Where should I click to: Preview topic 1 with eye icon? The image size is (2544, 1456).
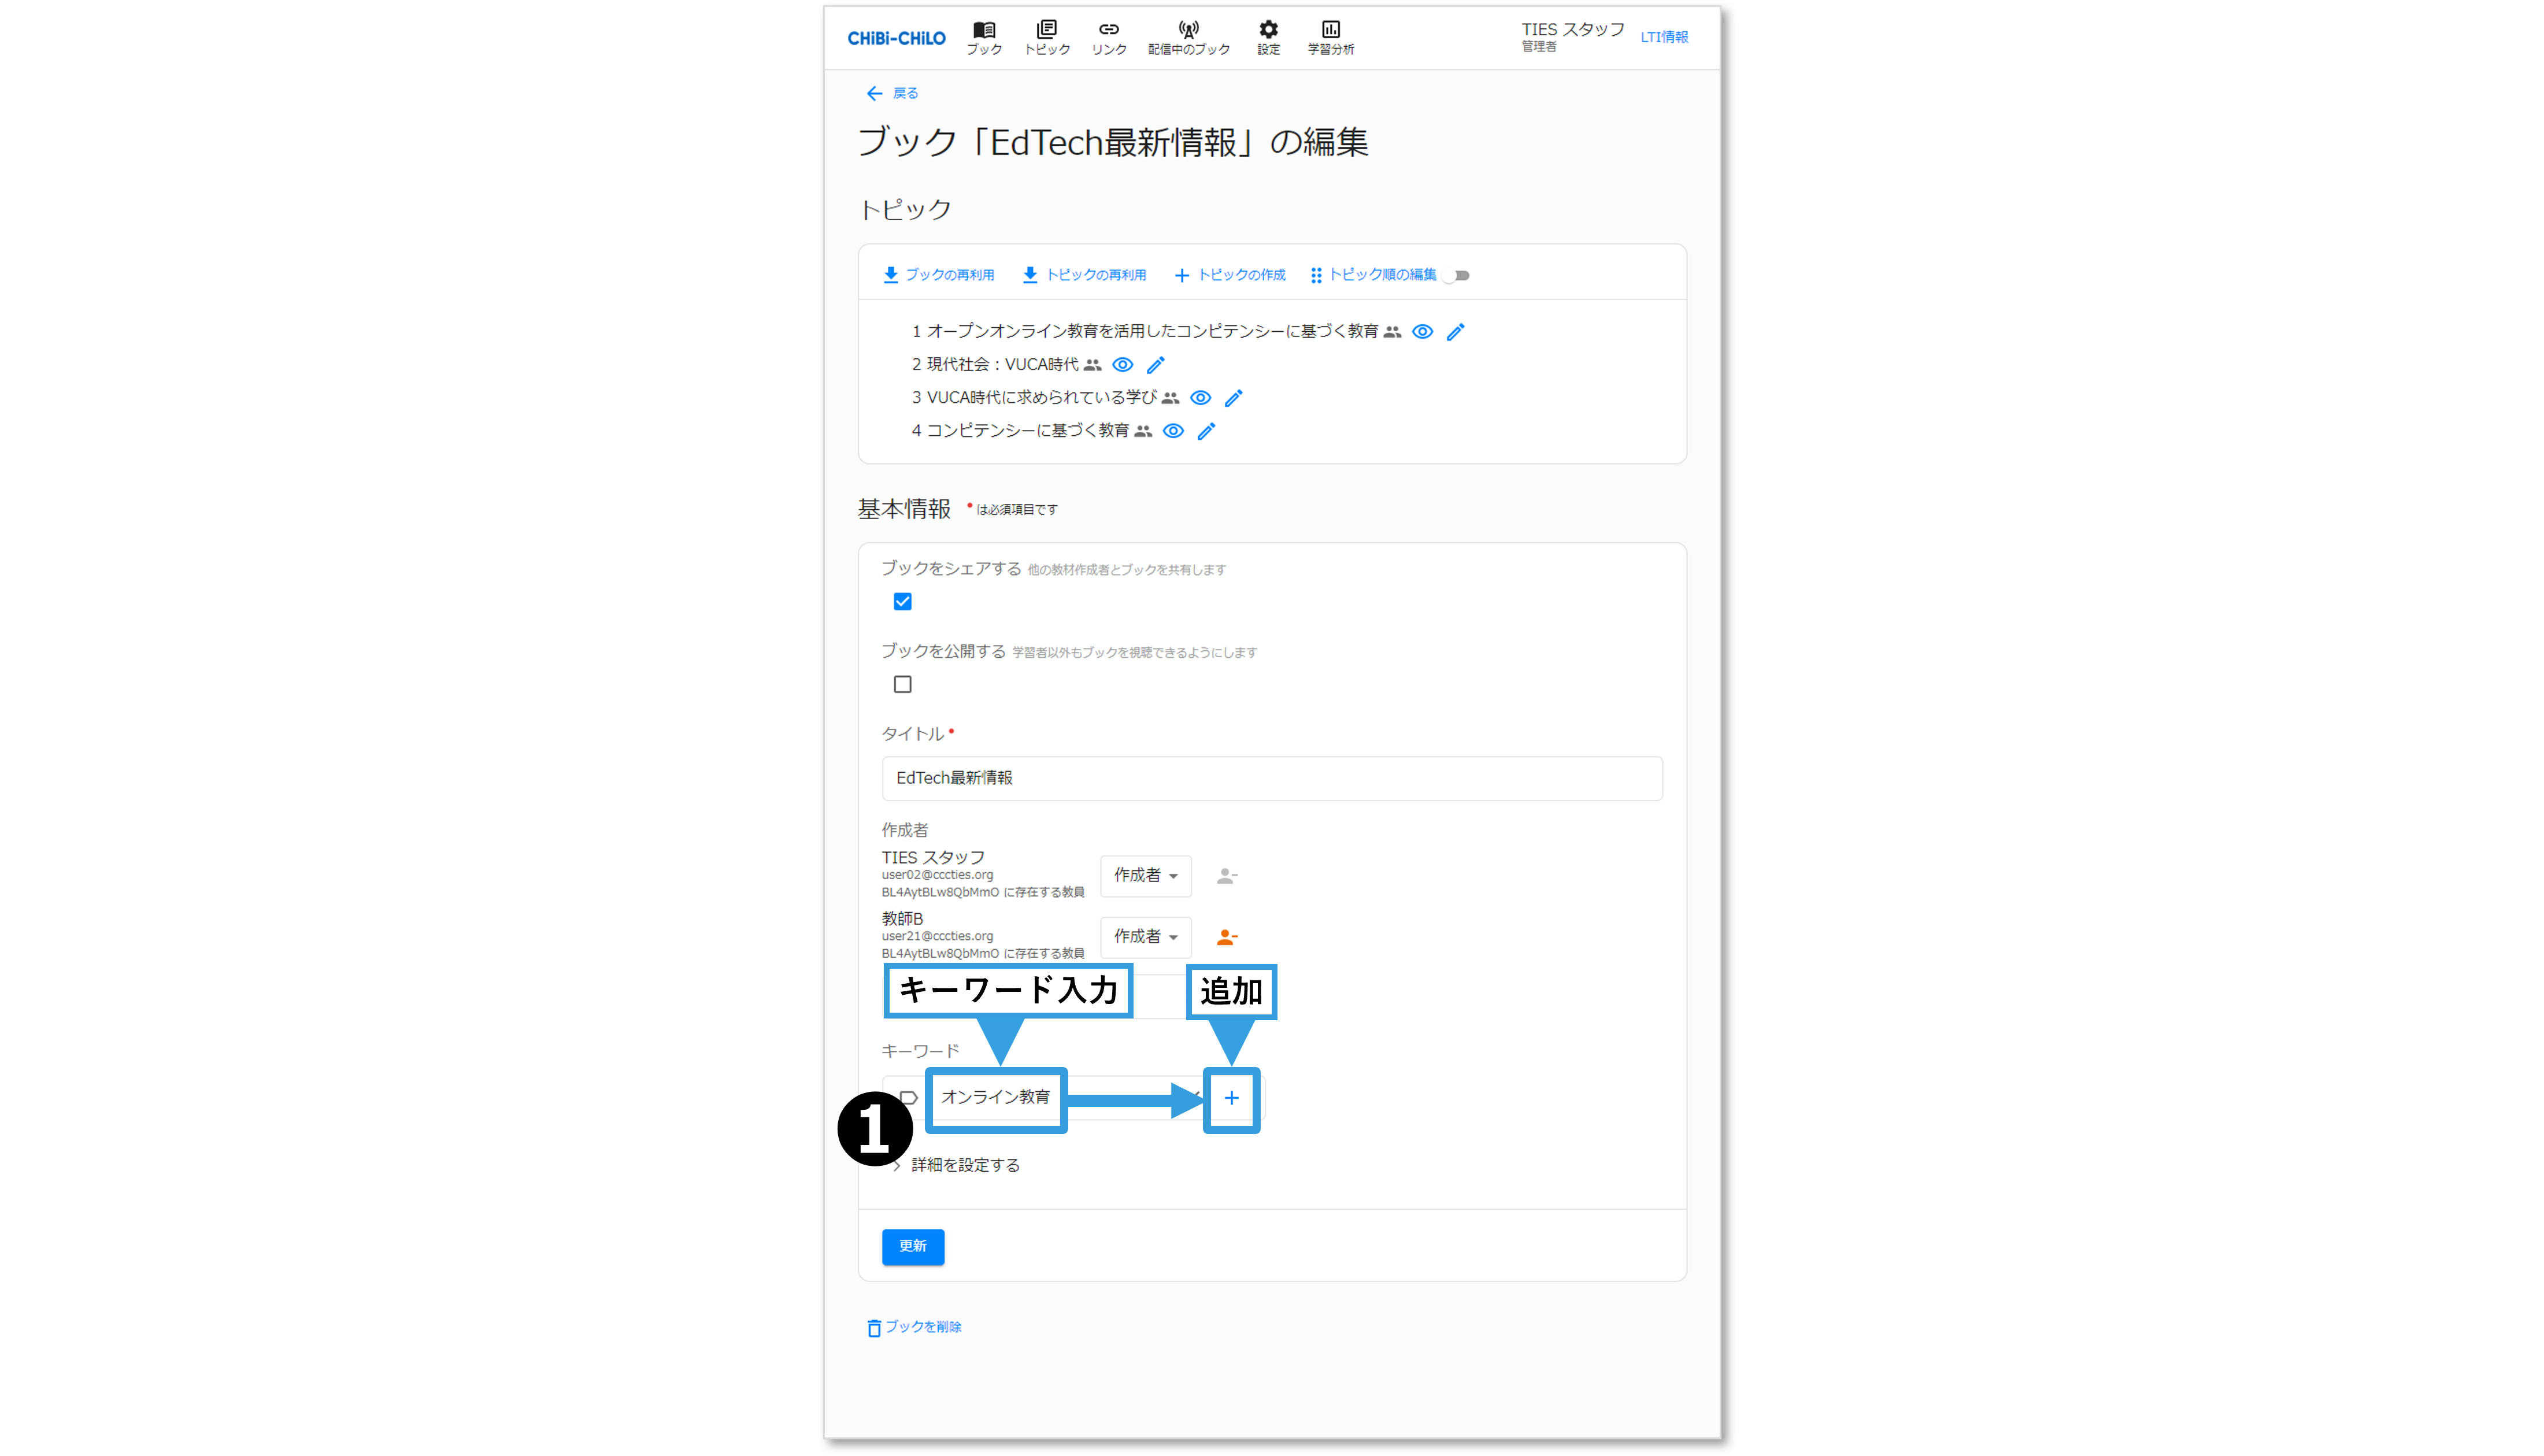tap(1422, 332)
